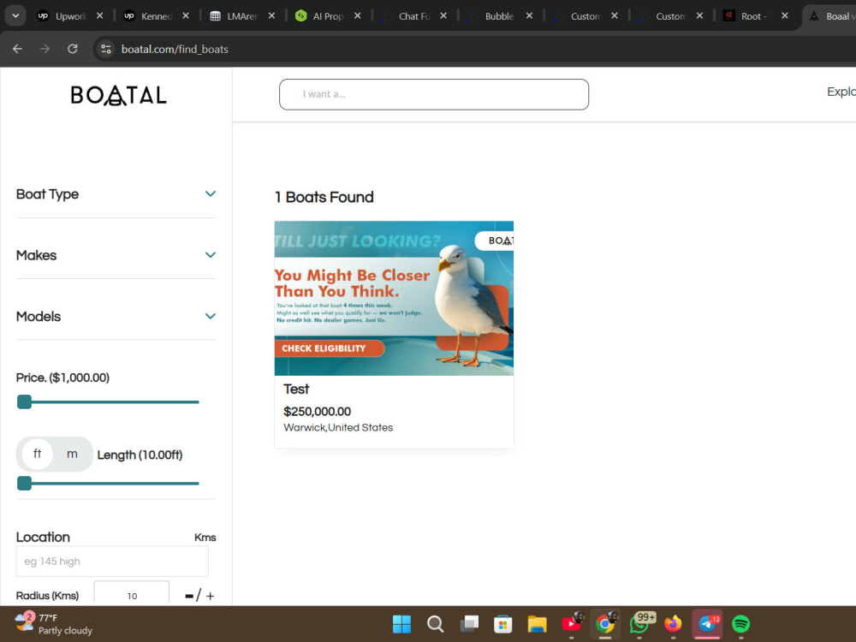The image size is (856, 642).
Task: Close the LMArena tab
Action: pyautogui.click(x=271, y=15)
